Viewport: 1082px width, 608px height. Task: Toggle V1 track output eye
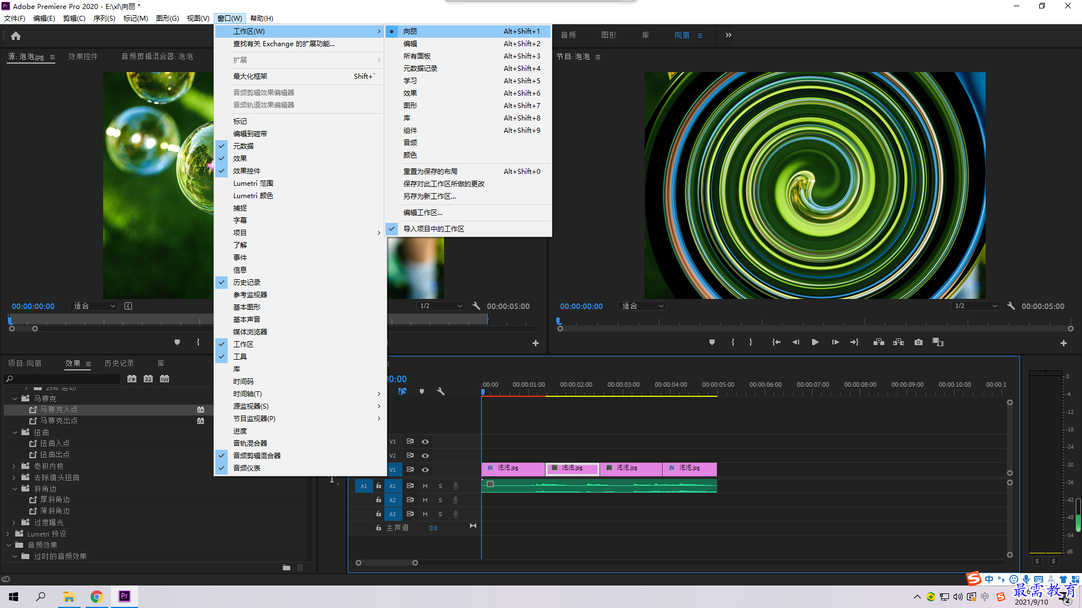[425, 470]
